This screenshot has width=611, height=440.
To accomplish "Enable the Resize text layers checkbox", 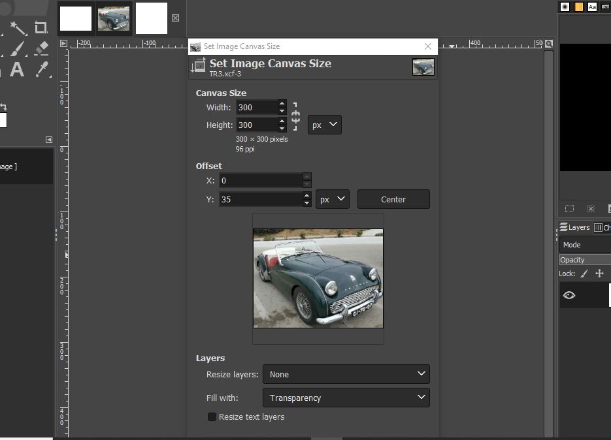I will tap(212, 417).
